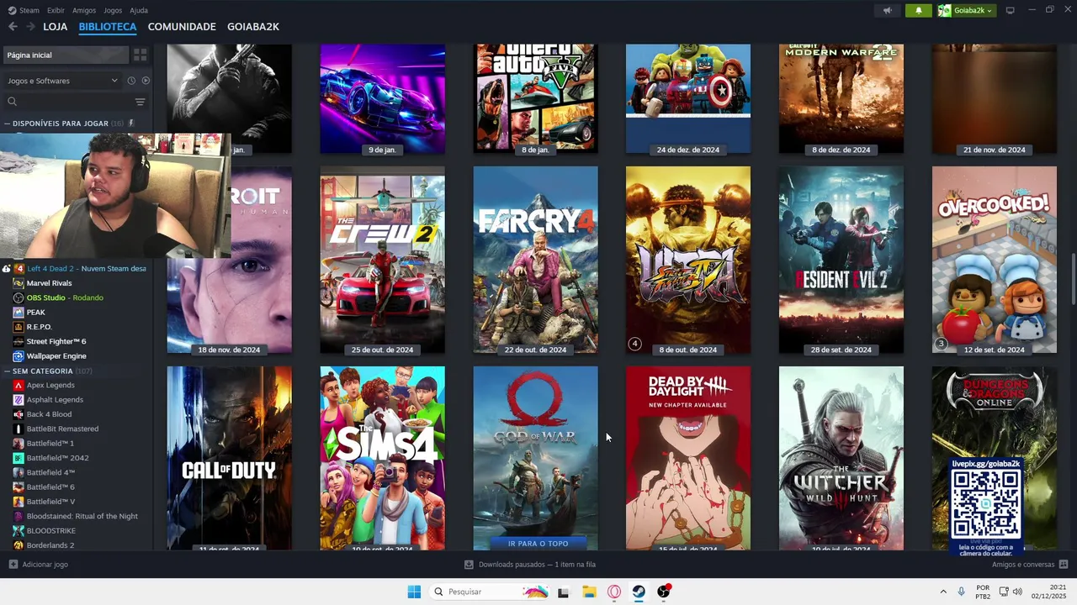Image resolution: width=1077 pixels, height=605 pixels.
Task: Open the announcements megaphone icon
Action: tap(887, 10)
